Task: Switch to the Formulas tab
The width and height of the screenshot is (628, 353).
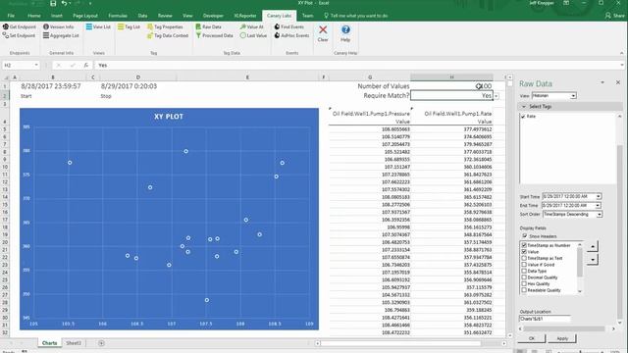Action: (118, 16)
